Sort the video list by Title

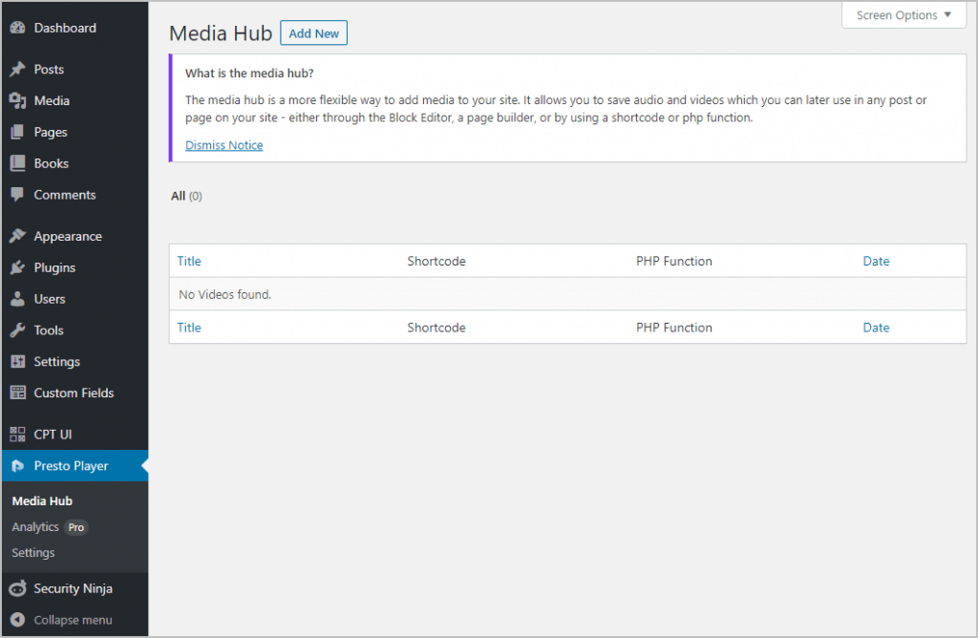coord(188,261)
